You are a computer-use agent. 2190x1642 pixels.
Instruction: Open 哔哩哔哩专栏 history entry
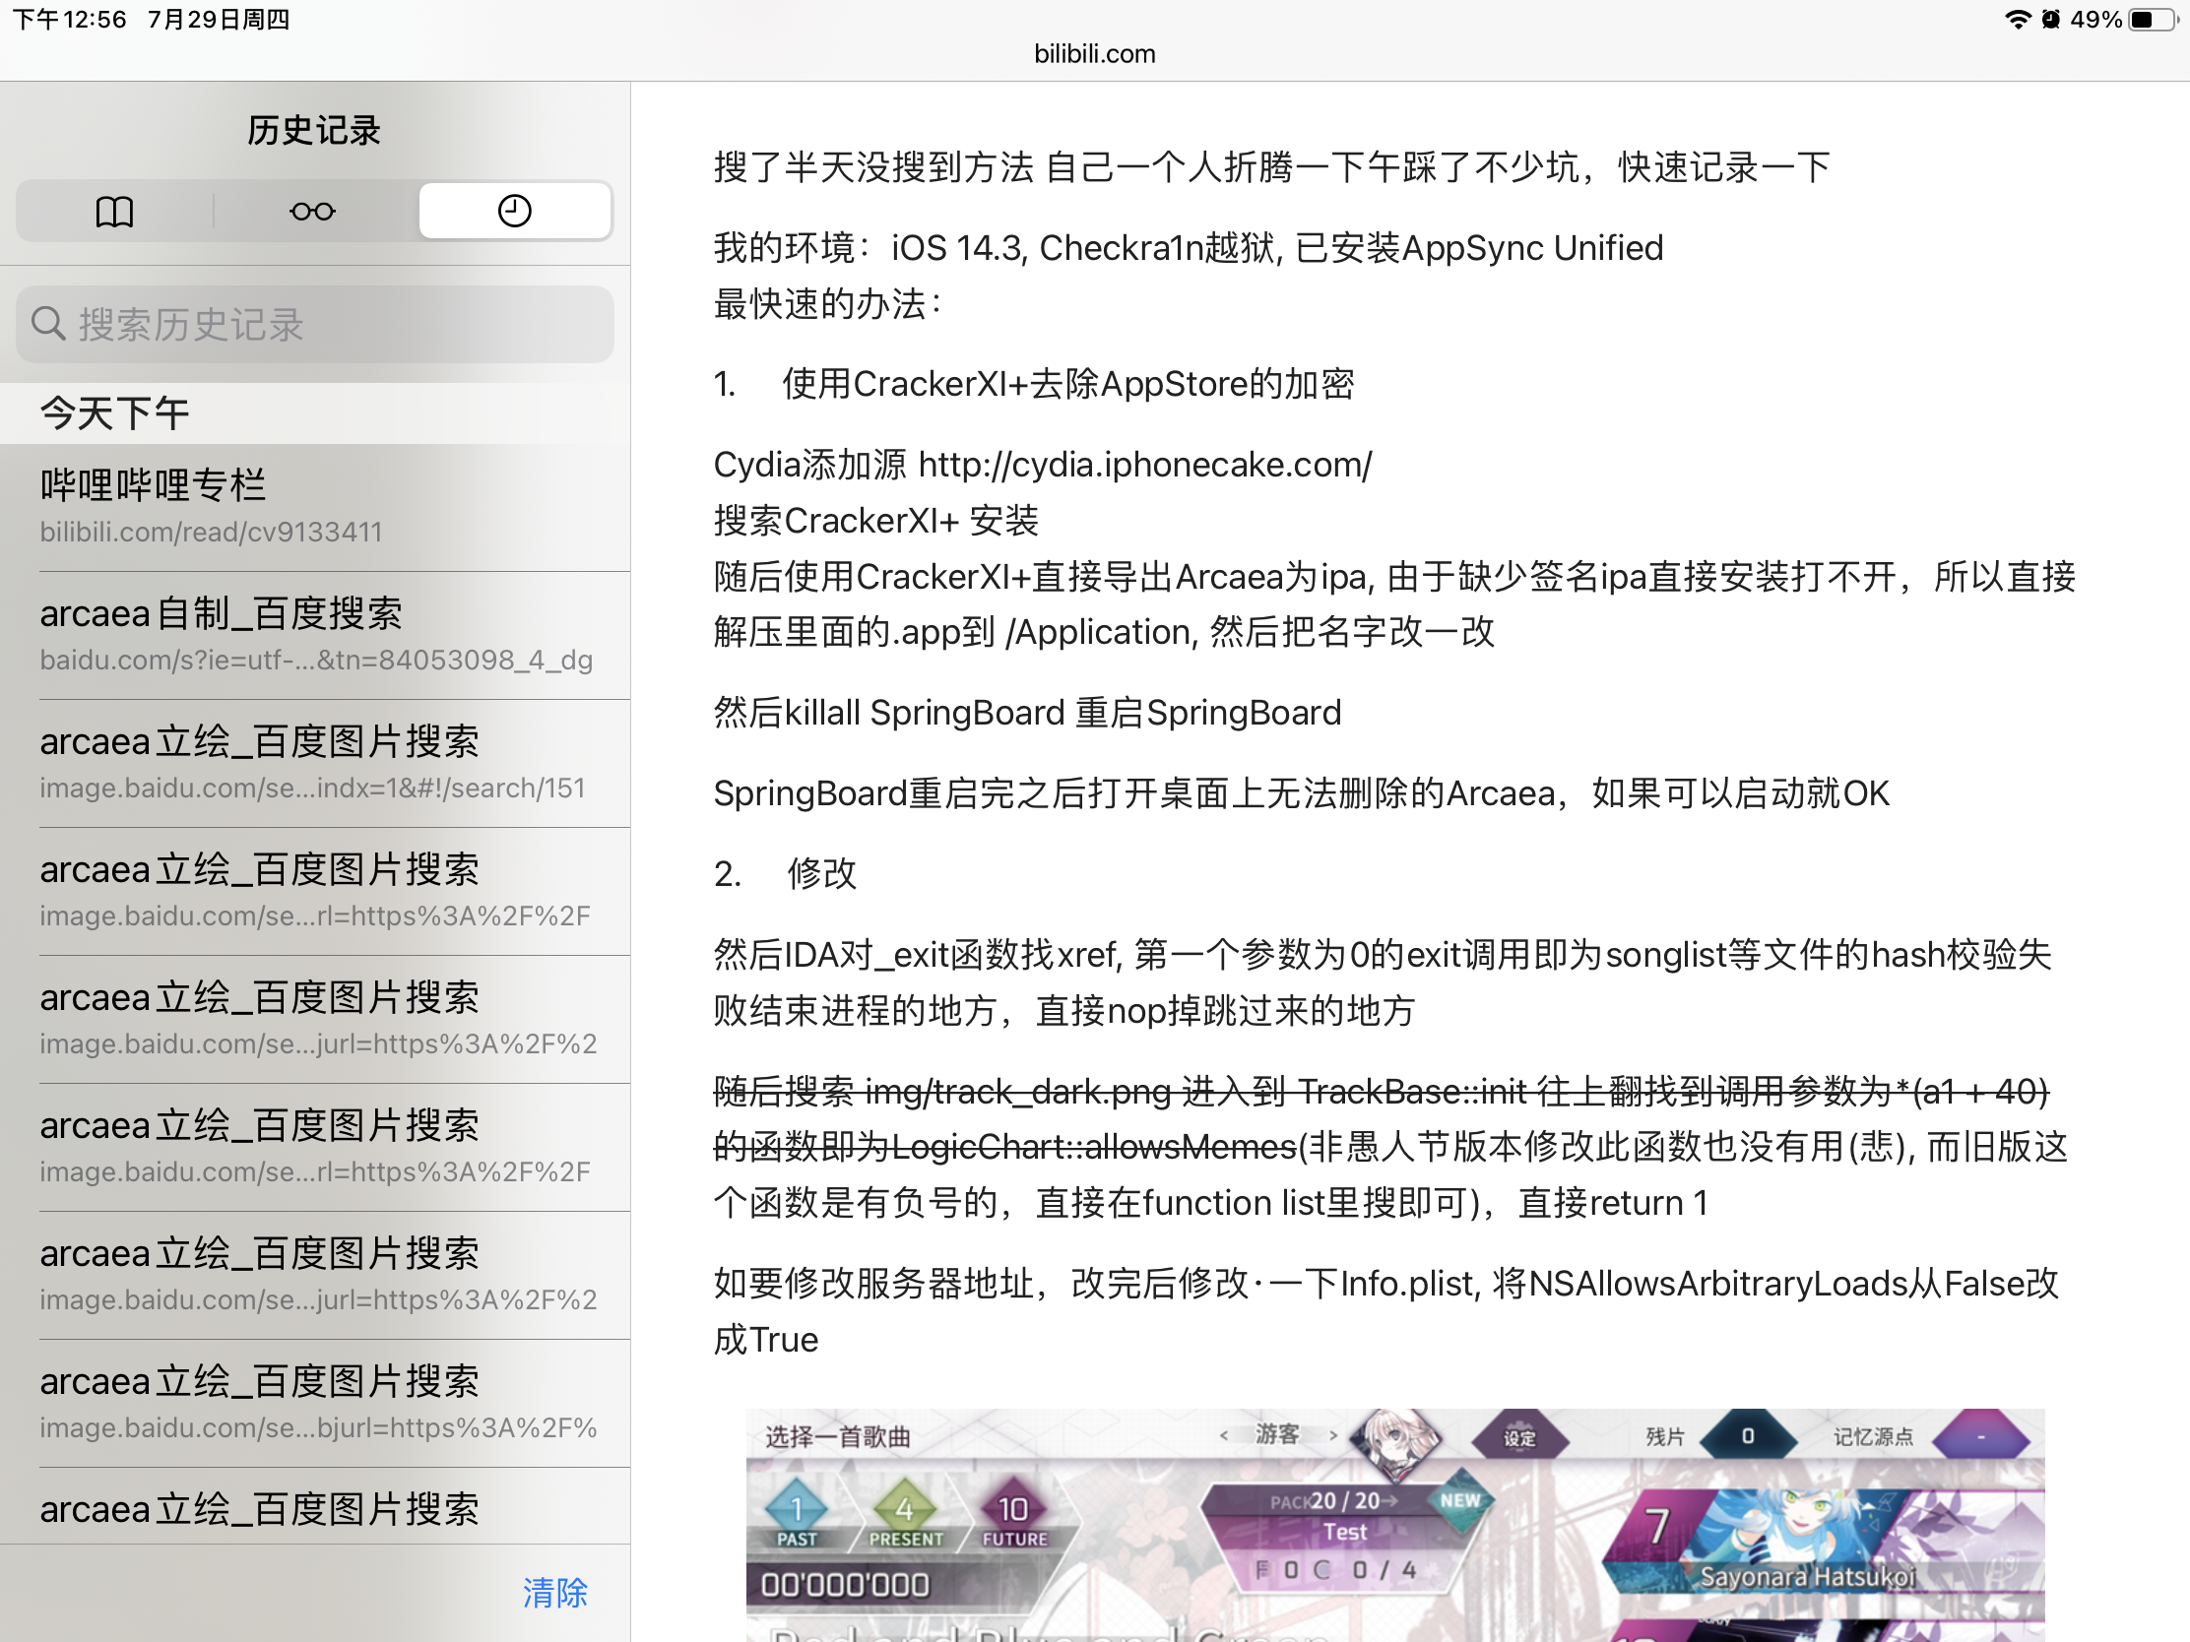click(315, 508)
